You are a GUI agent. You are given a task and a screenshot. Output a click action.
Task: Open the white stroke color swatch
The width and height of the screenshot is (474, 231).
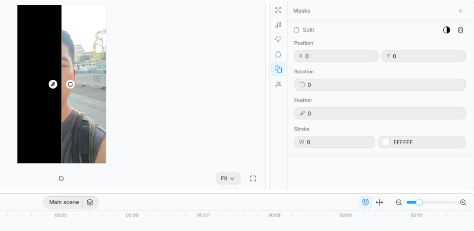[386, 142]
